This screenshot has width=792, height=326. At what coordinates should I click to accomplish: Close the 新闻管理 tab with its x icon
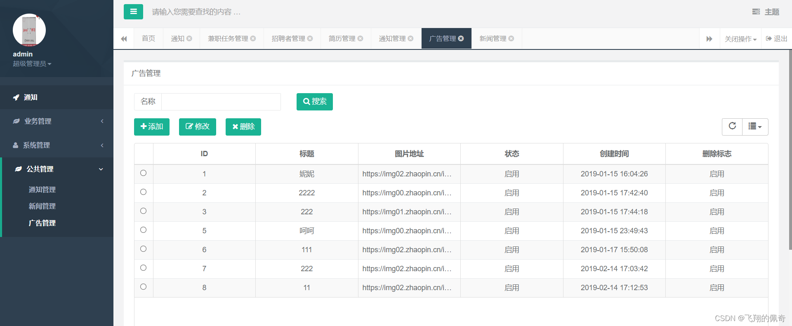[511, 38]
